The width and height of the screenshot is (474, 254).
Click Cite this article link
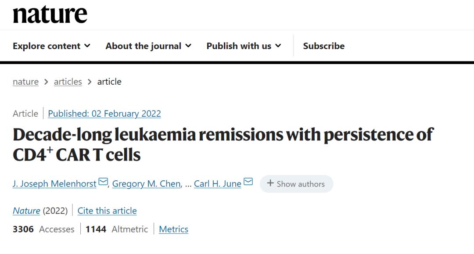click(x=107, y=211)
